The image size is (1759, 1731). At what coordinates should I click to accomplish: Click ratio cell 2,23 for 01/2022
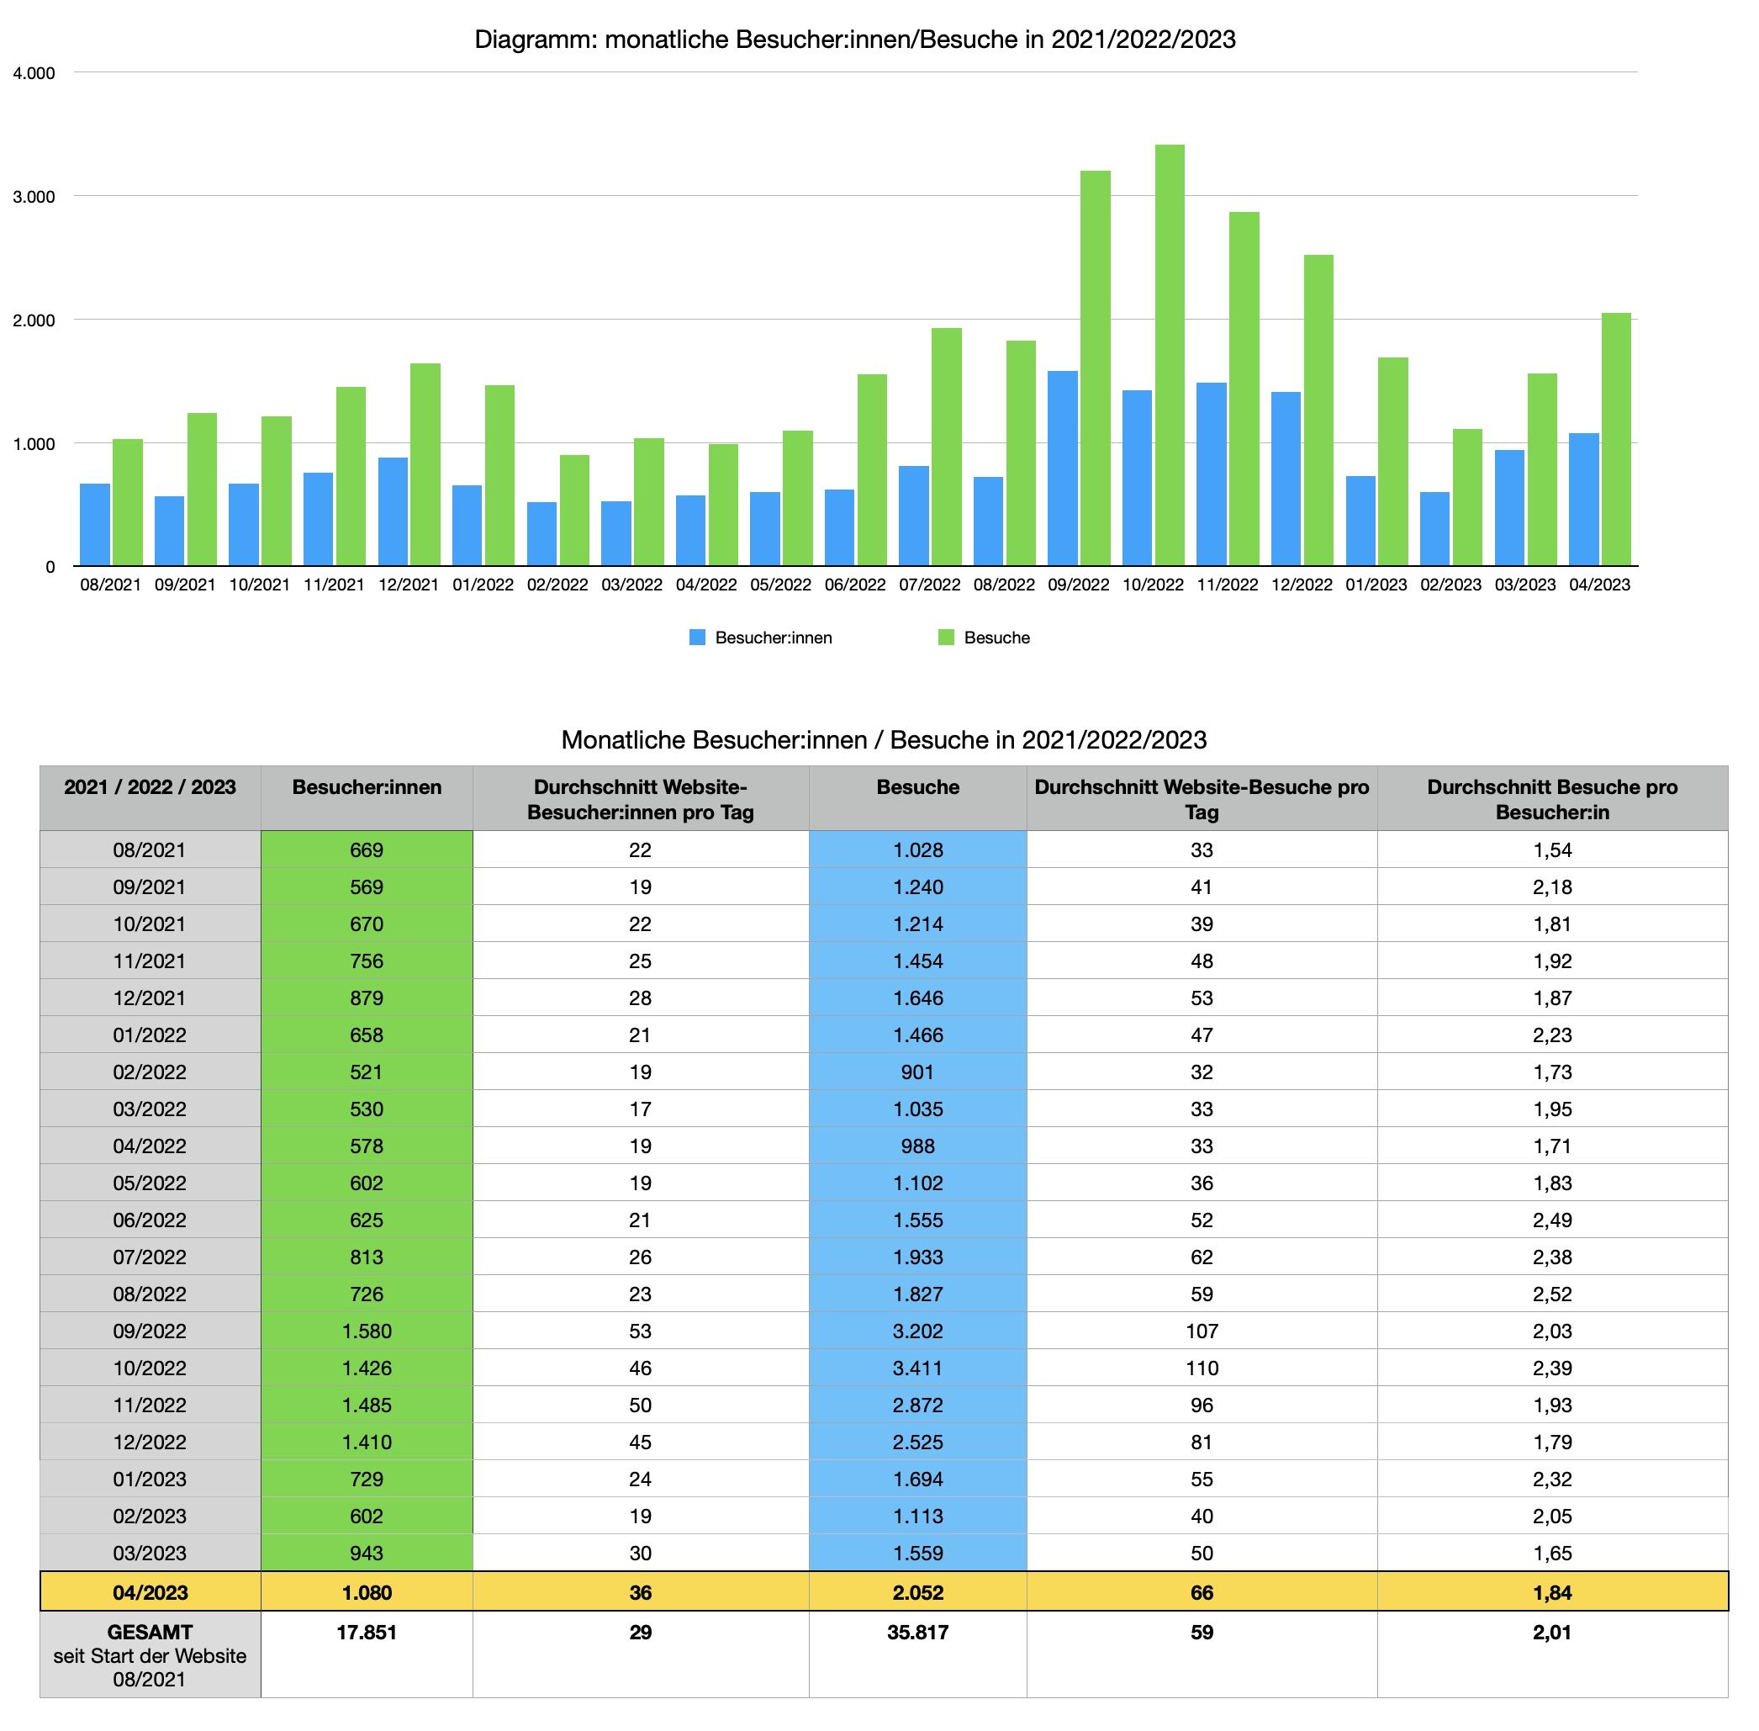point(1553,1035)
